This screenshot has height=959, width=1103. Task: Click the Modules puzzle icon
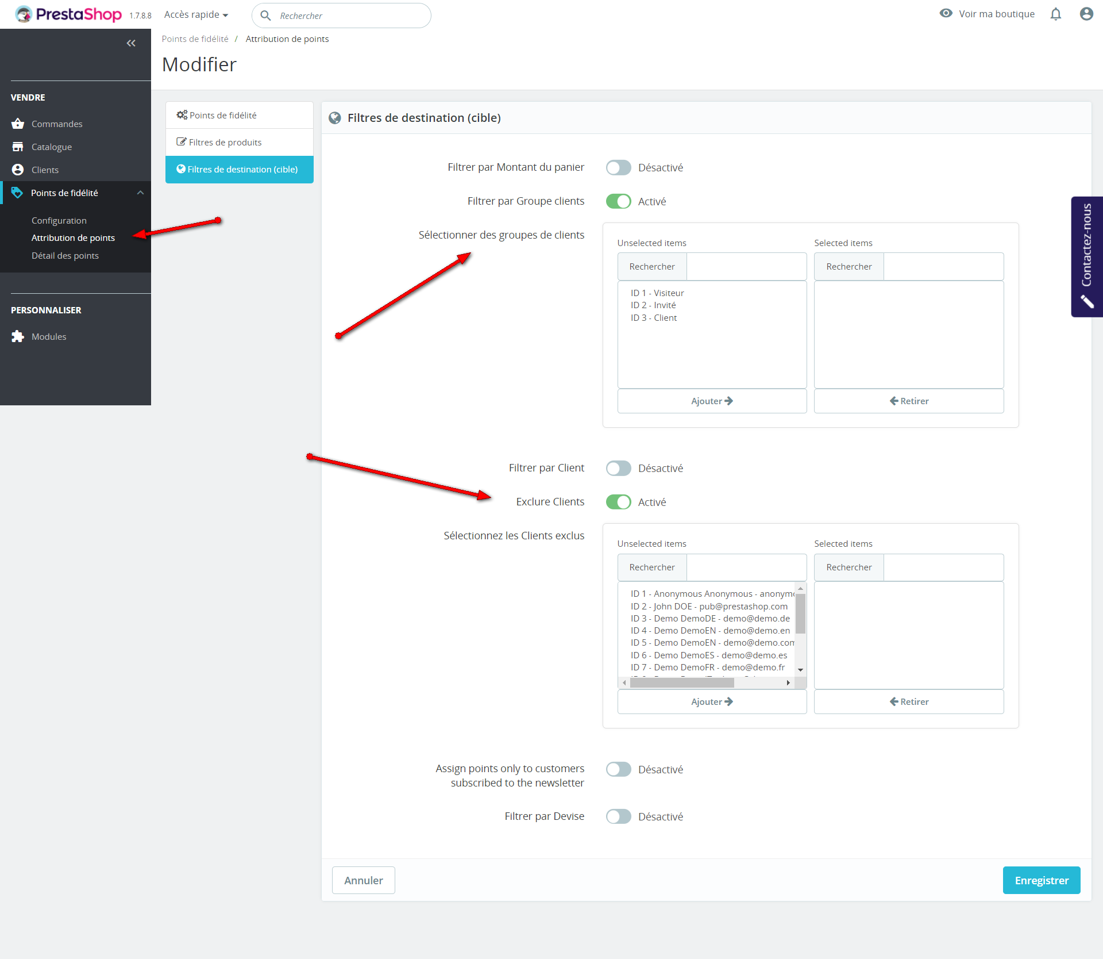18,336
